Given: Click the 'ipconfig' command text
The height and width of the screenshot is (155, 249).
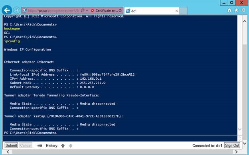Looking at the screenshot, I should pyautogui.click(x=12, y=41).
